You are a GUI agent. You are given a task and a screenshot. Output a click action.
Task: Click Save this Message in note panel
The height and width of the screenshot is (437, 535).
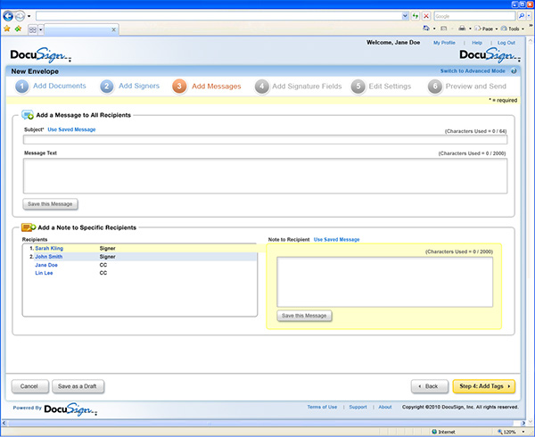point(304,316)
